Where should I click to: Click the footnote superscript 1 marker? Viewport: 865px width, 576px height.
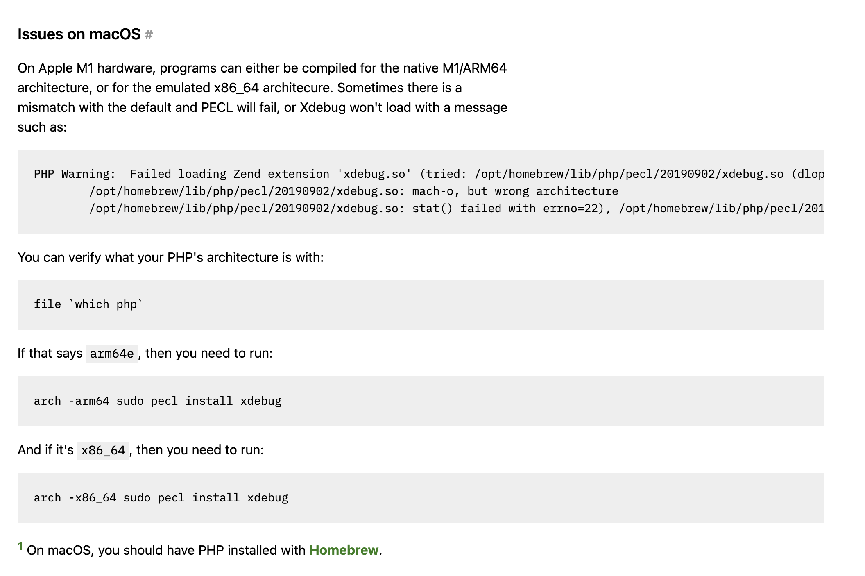[x=20, y=547]
